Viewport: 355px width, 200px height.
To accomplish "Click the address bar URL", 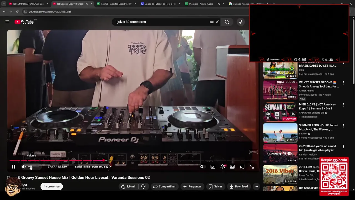I will pos(50,12).
